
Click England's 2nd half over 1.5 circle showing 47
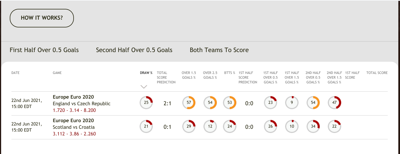click(334, 102)
